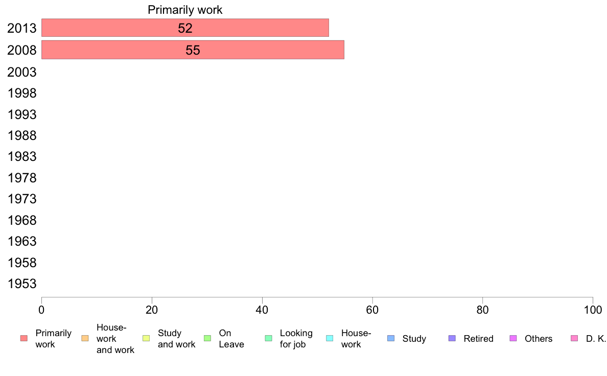Click the purple Retired legend swatch
607x376 pixels.
(x=452, y=338)
